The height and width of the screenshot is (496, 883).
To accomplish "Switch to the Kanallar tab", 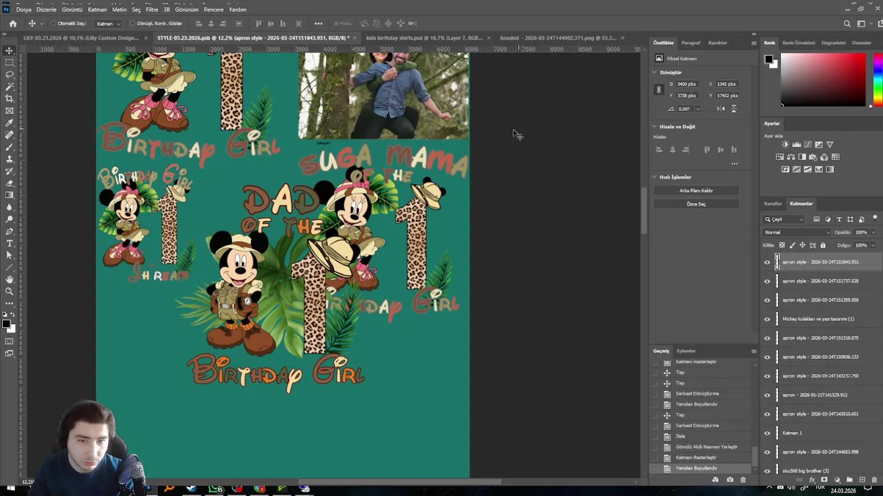I will 773,204.
